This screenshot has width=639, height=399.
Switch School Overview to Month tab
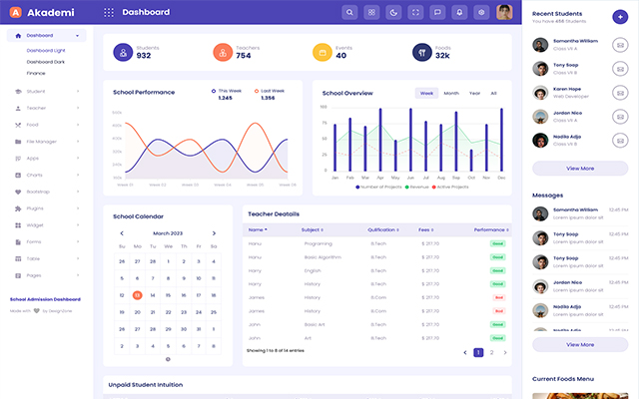click(x=451, y=93)
